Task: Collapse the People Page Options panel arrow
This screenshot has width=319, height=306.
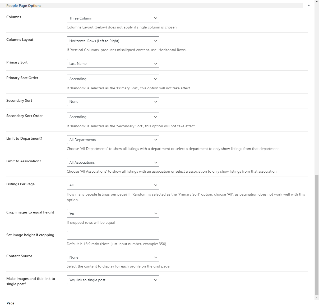Action: tap(309, 6)
